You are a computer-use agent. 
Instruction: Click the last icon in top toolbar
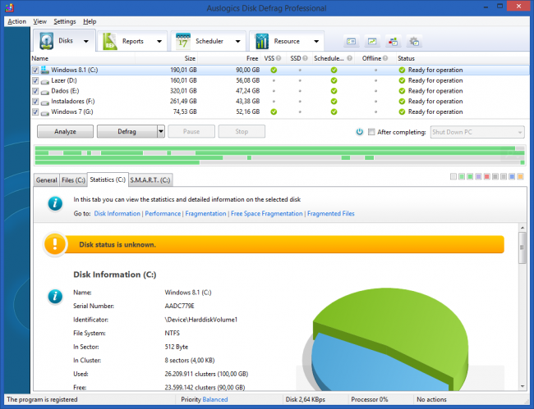414,41
